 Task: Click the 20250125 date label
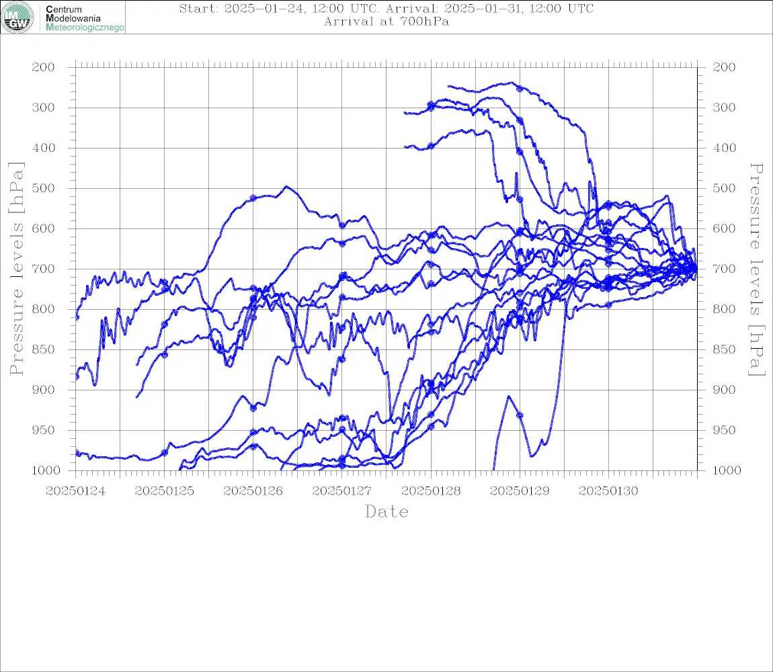click(x=164, y=491)
